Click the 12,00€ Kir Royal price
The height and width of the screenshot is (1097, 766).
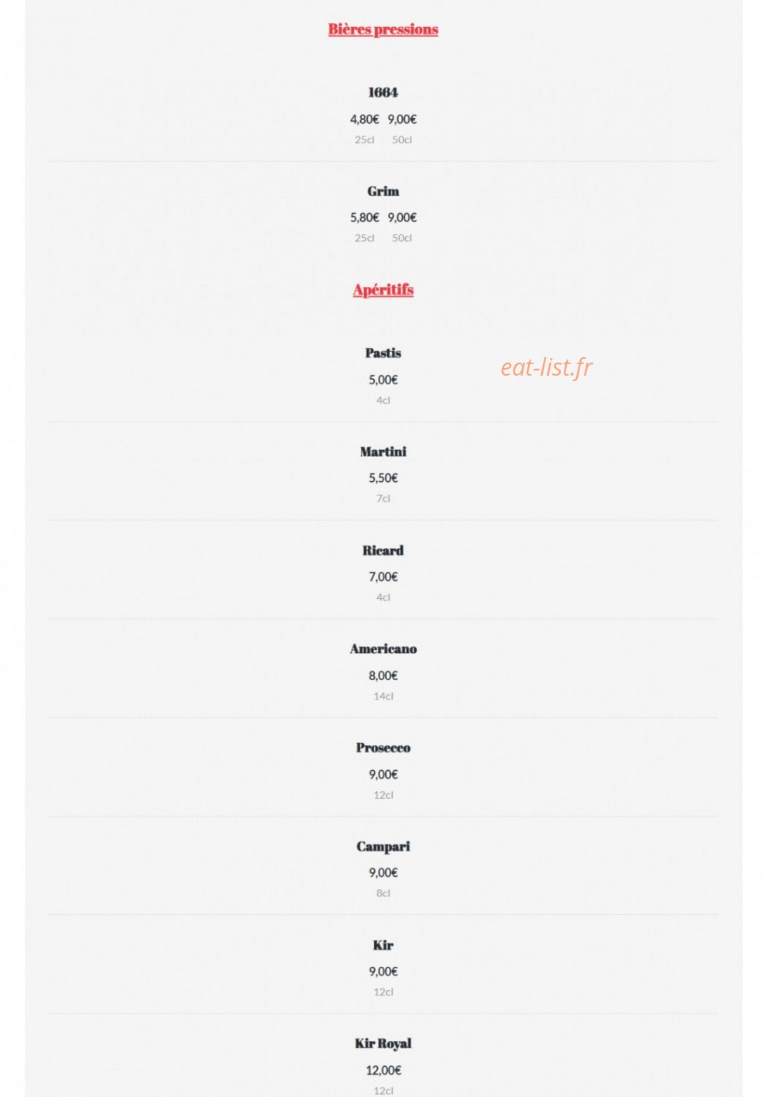click(x=383, y=1070)
